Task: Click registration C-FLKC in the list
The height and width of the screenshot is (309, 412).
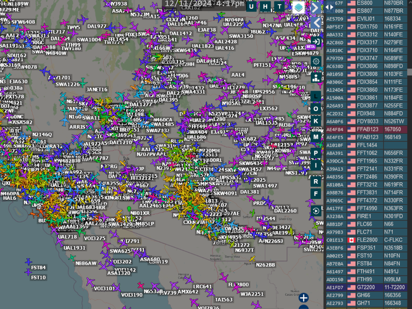Action: click(x=393, y=240)
